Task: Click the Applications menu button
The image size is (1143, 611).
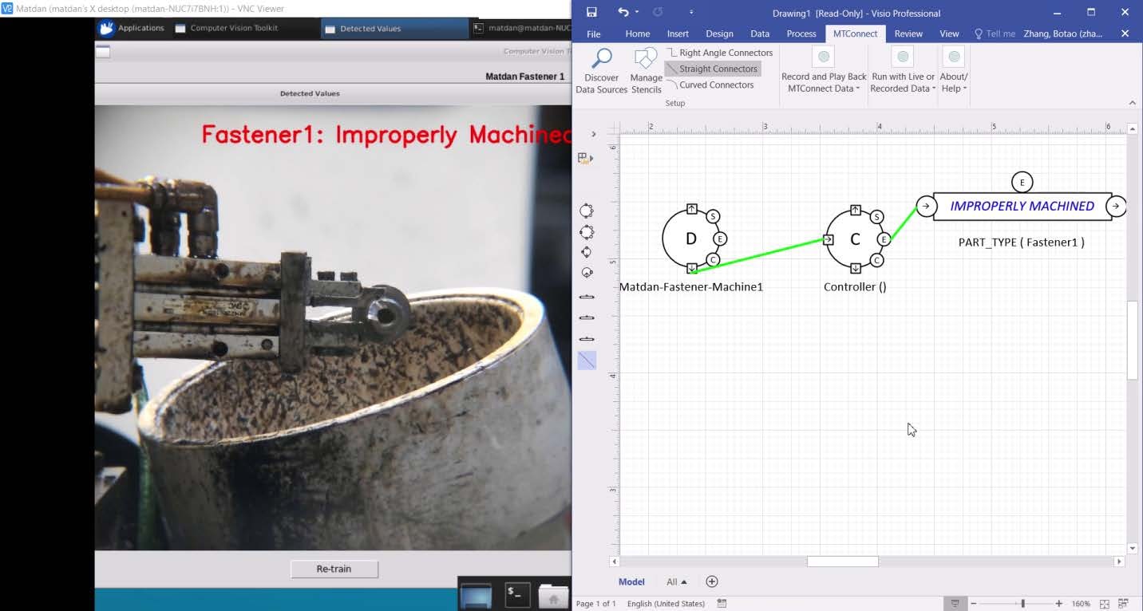Action: click(x=132, y=28)
